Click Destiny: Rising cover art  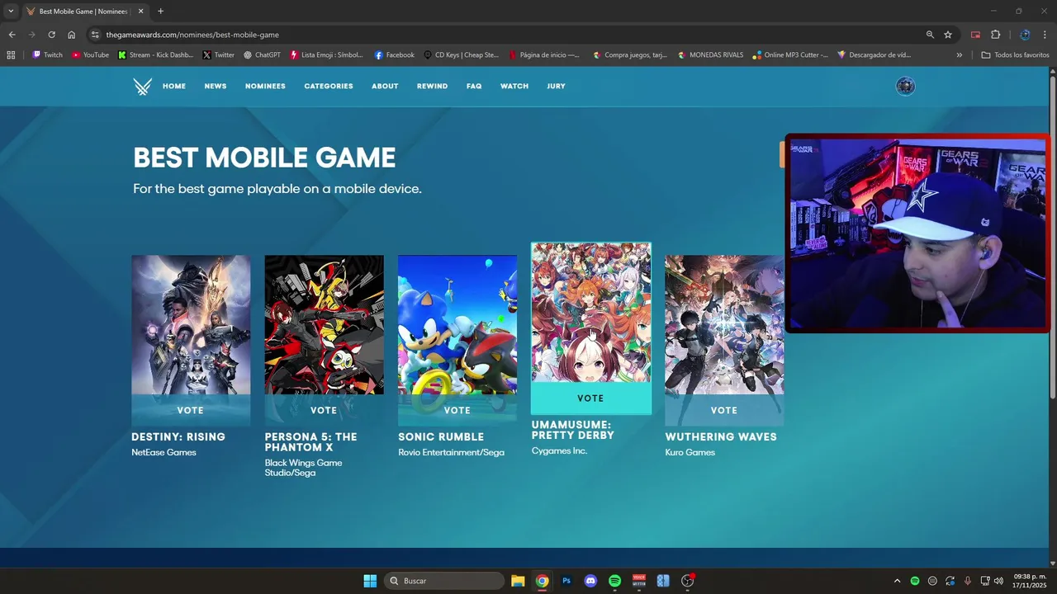[x=191, y=324]
